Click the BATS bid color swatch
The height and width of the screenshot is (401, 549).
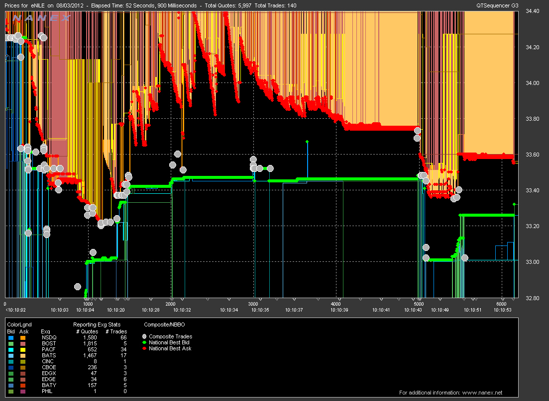(x=11, y=356)
